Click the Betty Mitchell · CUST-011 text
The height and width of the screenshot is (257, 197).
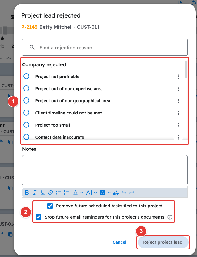pos(69,27)
